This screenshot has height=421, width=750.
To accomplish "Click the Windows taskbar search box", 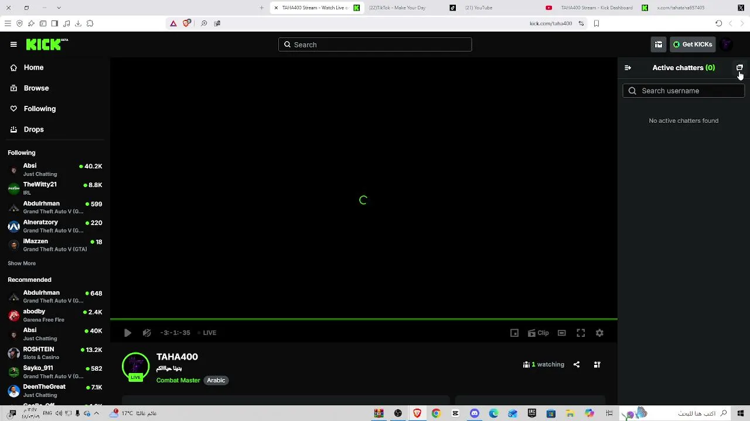I will (675, 413).
